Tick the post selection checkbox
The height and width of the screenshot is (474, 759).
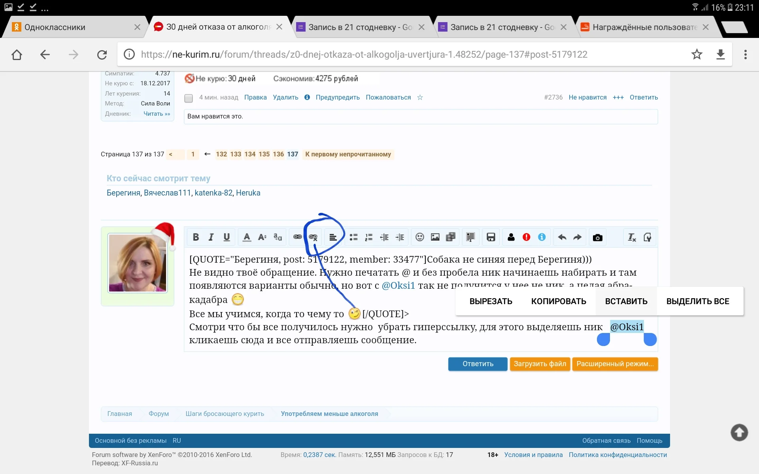(x=189, y=98)
